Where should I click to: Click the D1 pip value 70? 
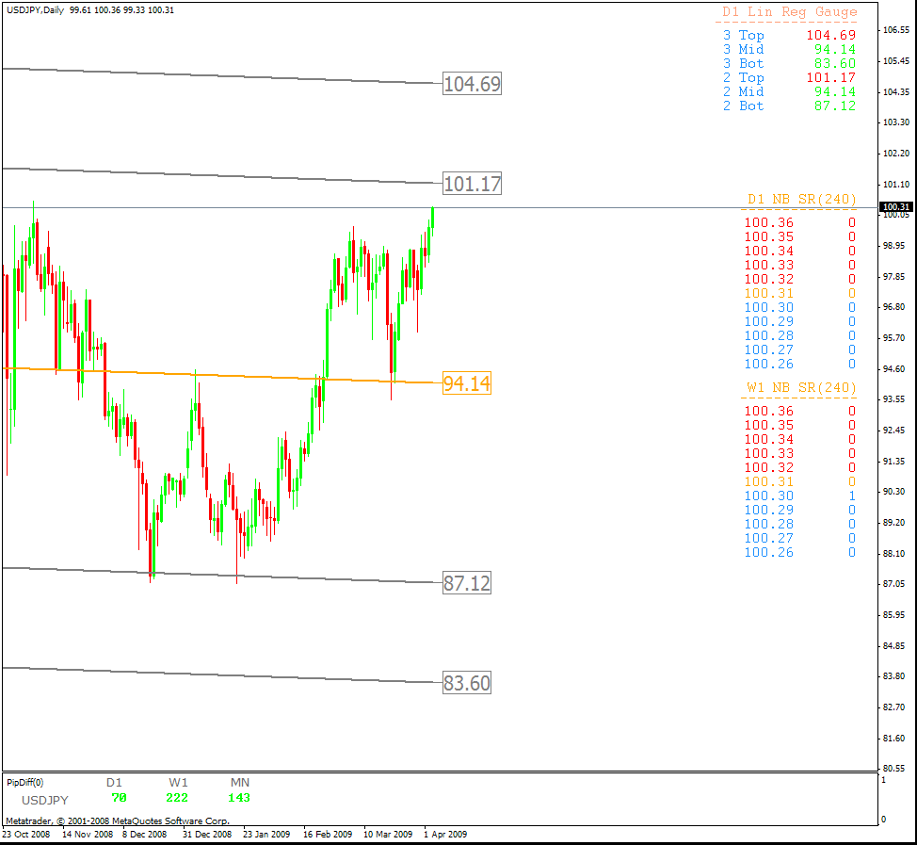(119, 798)
